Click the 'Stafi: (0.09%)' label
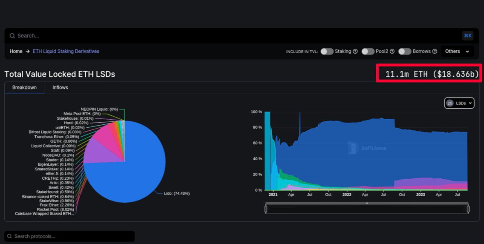Image resolution: width=484 pixels, height=244 pixels. coord(63,151)
